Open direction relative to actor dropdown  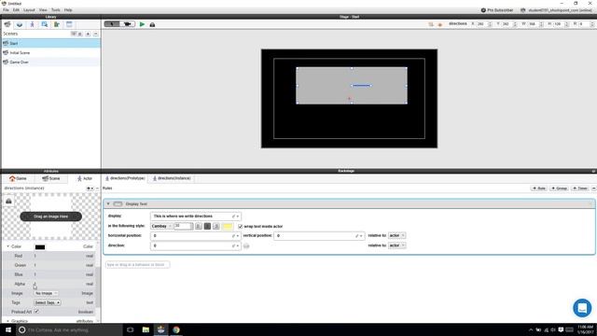click(x=396, y=245)
